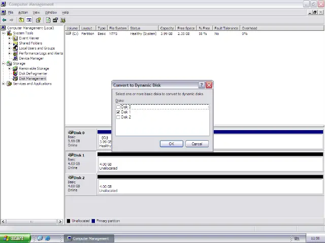This screenshot has width=325, height=243.
Task: Click the Disk 0 label panel
Action: [x=81, y=139]
